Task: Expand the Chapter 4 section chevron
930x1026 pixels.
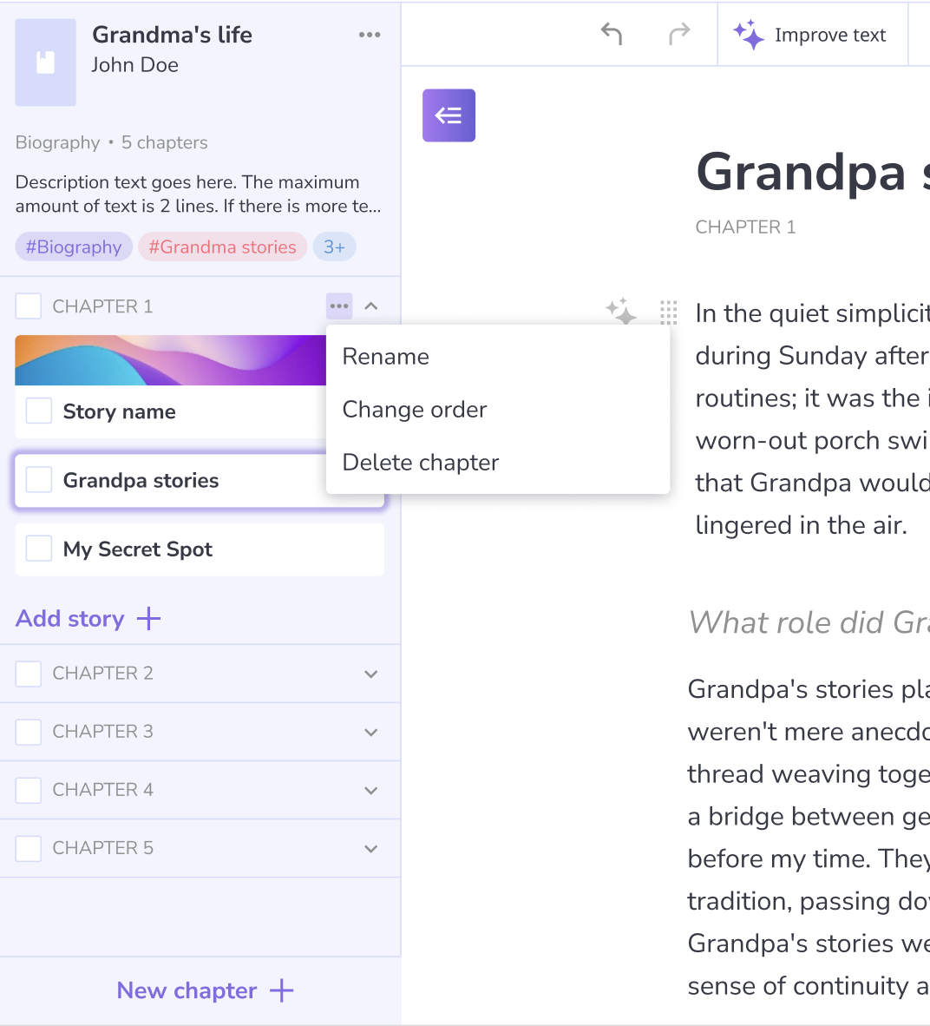Action: [371, 791]
